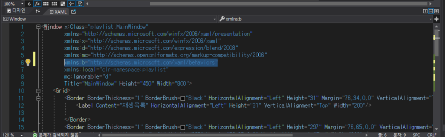Click the Title="MainWindow" attribute

(91, 84)
